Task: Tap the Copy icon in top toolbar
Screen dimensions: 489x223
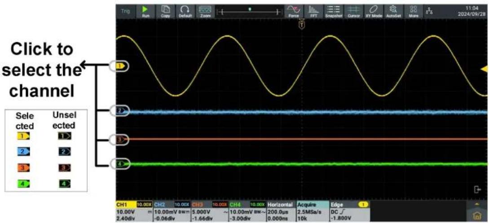Action: click(165, 12)
